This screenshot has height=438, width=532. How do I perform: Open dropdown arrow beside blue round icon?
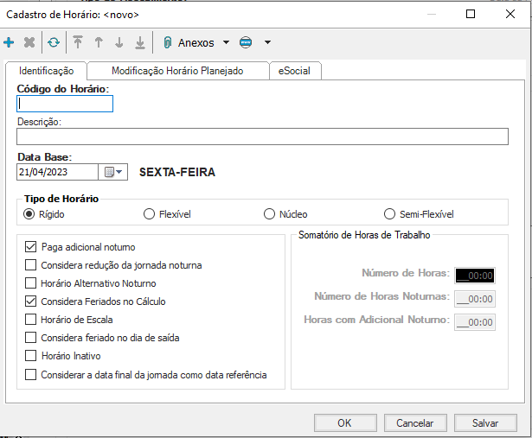(267, 42)
